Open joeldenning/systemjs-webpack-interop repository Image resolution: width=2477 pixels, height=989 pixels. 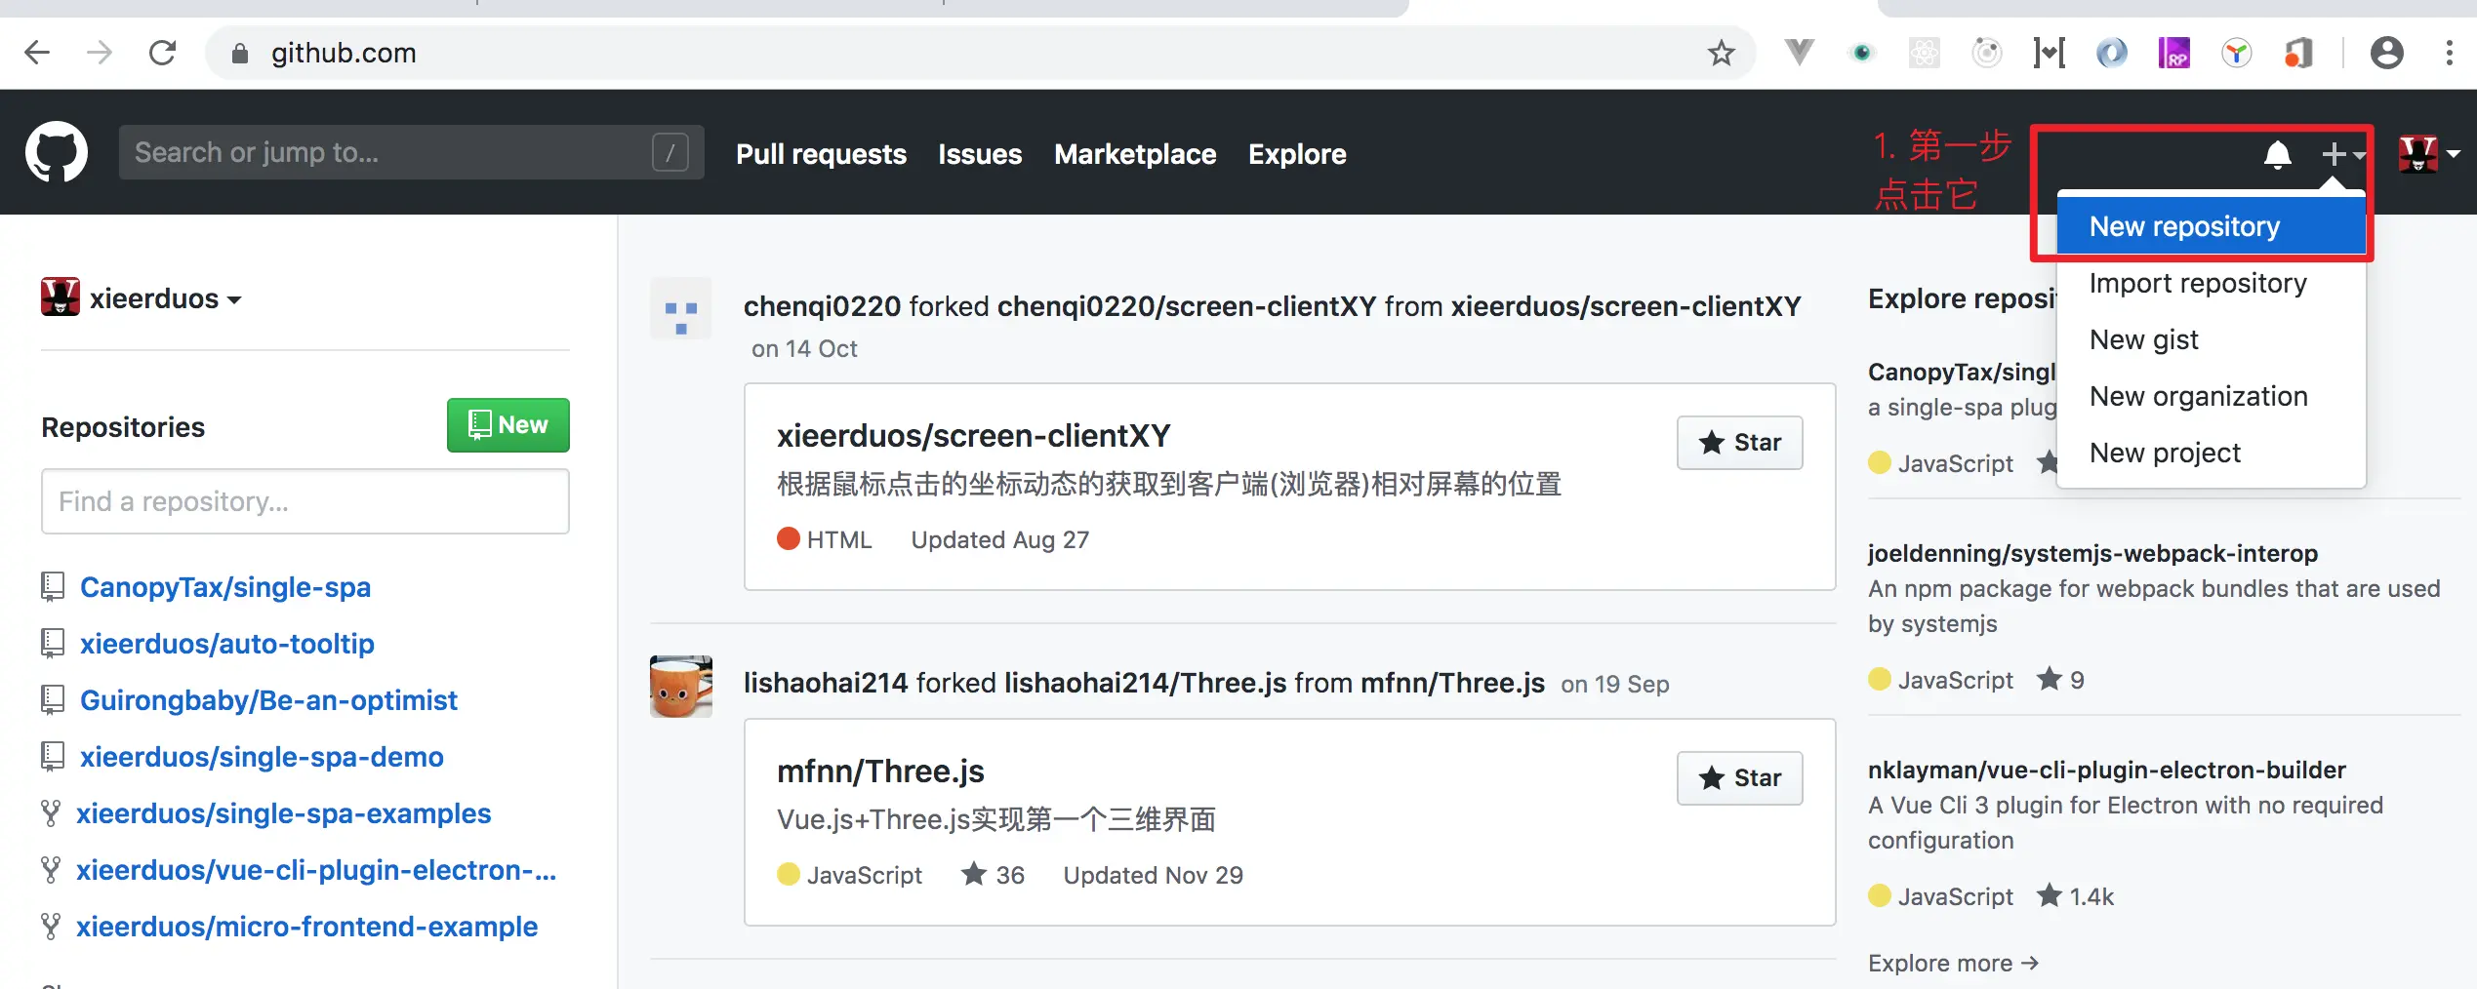click(x=2092, y=553)
